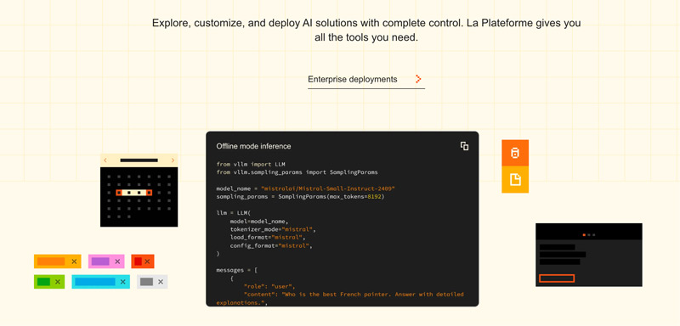Select the yellow document icon tile
Screen dimensions: 680x326
coord(515,180)
